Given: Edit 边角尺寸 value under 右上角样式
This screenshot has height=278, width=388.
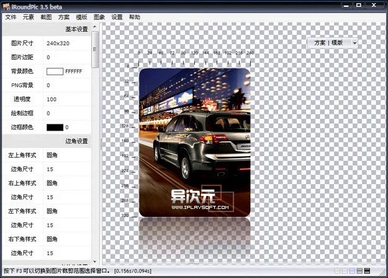Looking at the screenshot, I should tap(67, 197).
